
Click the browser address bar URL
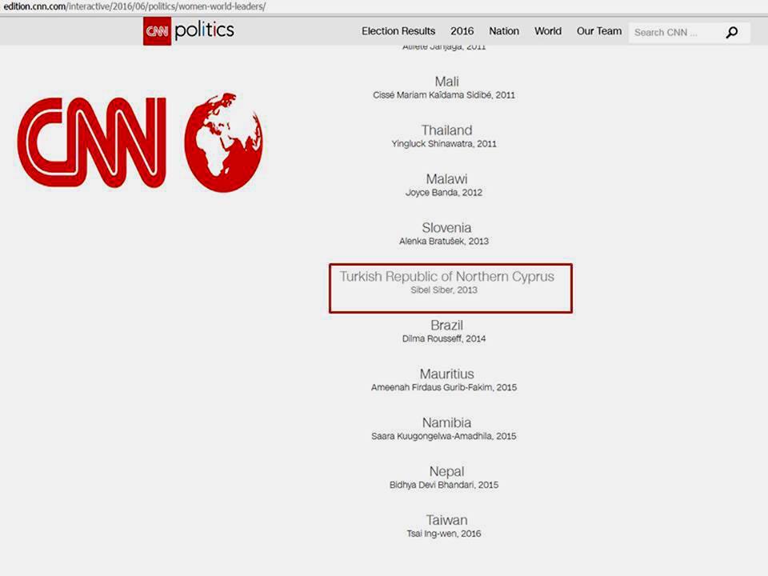[x=134, y=6]
